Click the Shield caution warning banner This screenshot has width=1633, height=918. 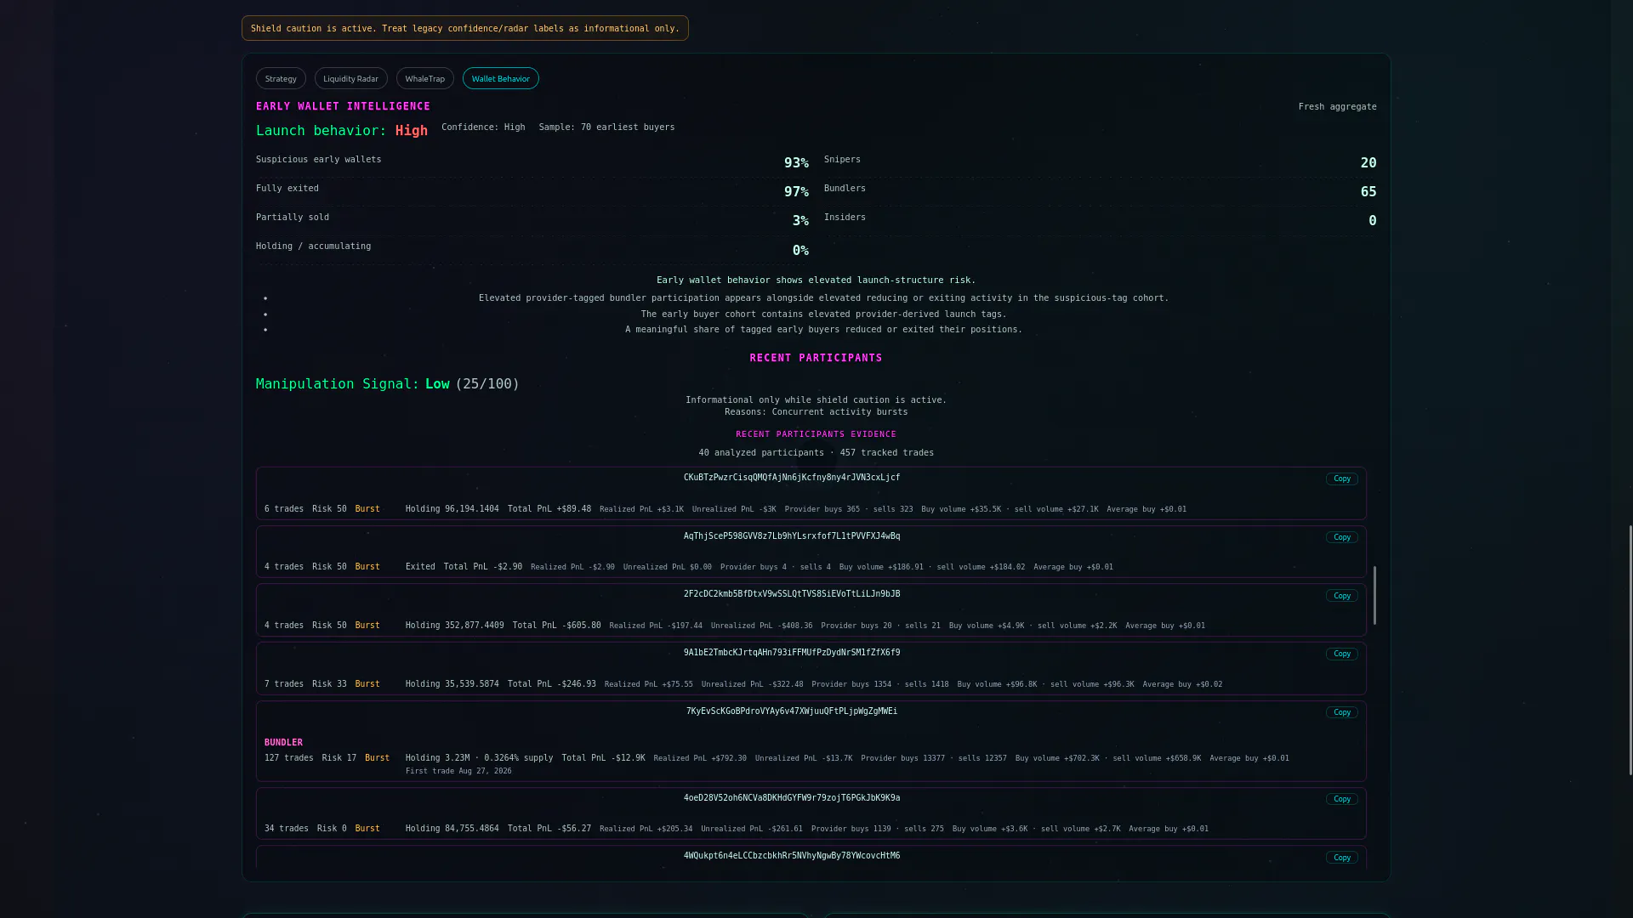(x=464, y=28)
